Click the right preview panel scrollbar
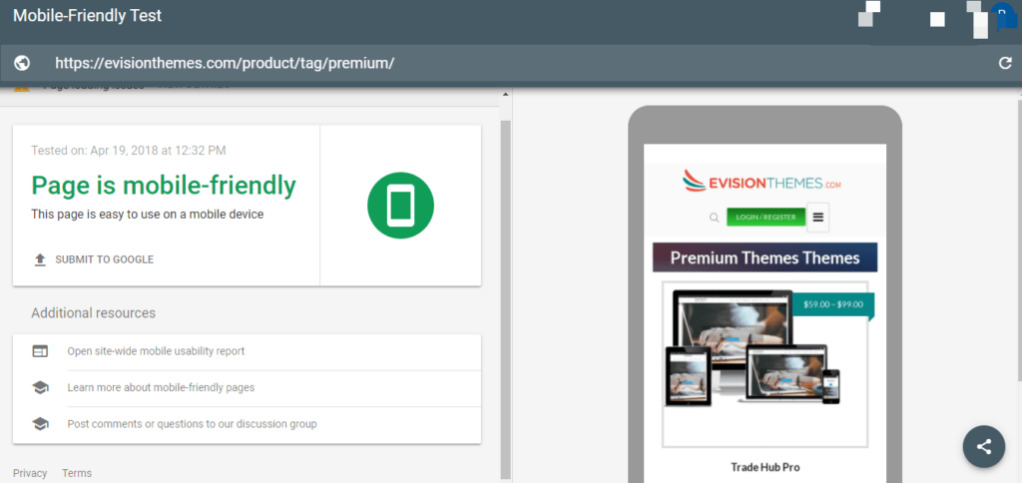 coord(1019,240)
